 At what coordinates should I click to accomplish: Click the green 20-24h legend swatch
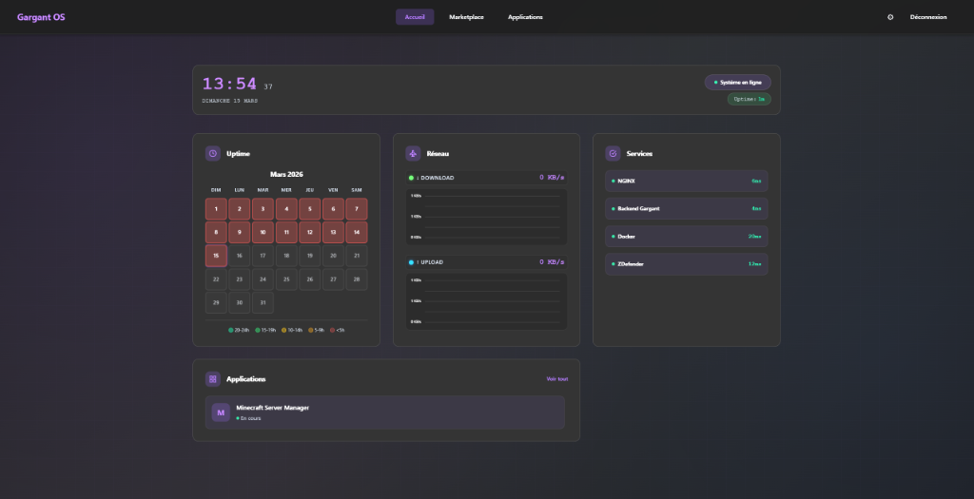pyautogui.click(x=231, y=330)
